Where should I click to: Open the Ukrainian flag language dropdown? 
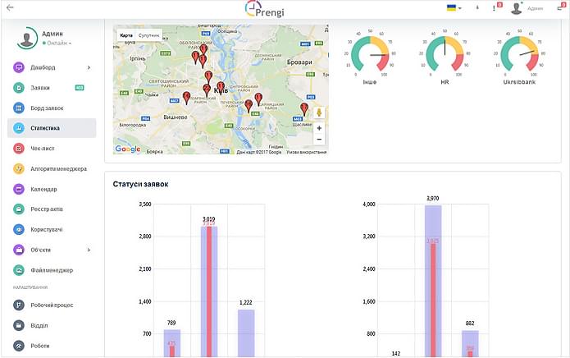point(453,7)
